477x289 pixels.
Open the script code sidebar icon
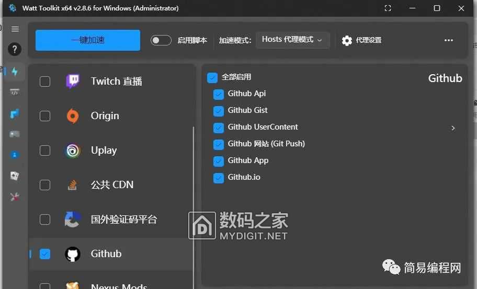pyautogui.click(x=15, y=92)
